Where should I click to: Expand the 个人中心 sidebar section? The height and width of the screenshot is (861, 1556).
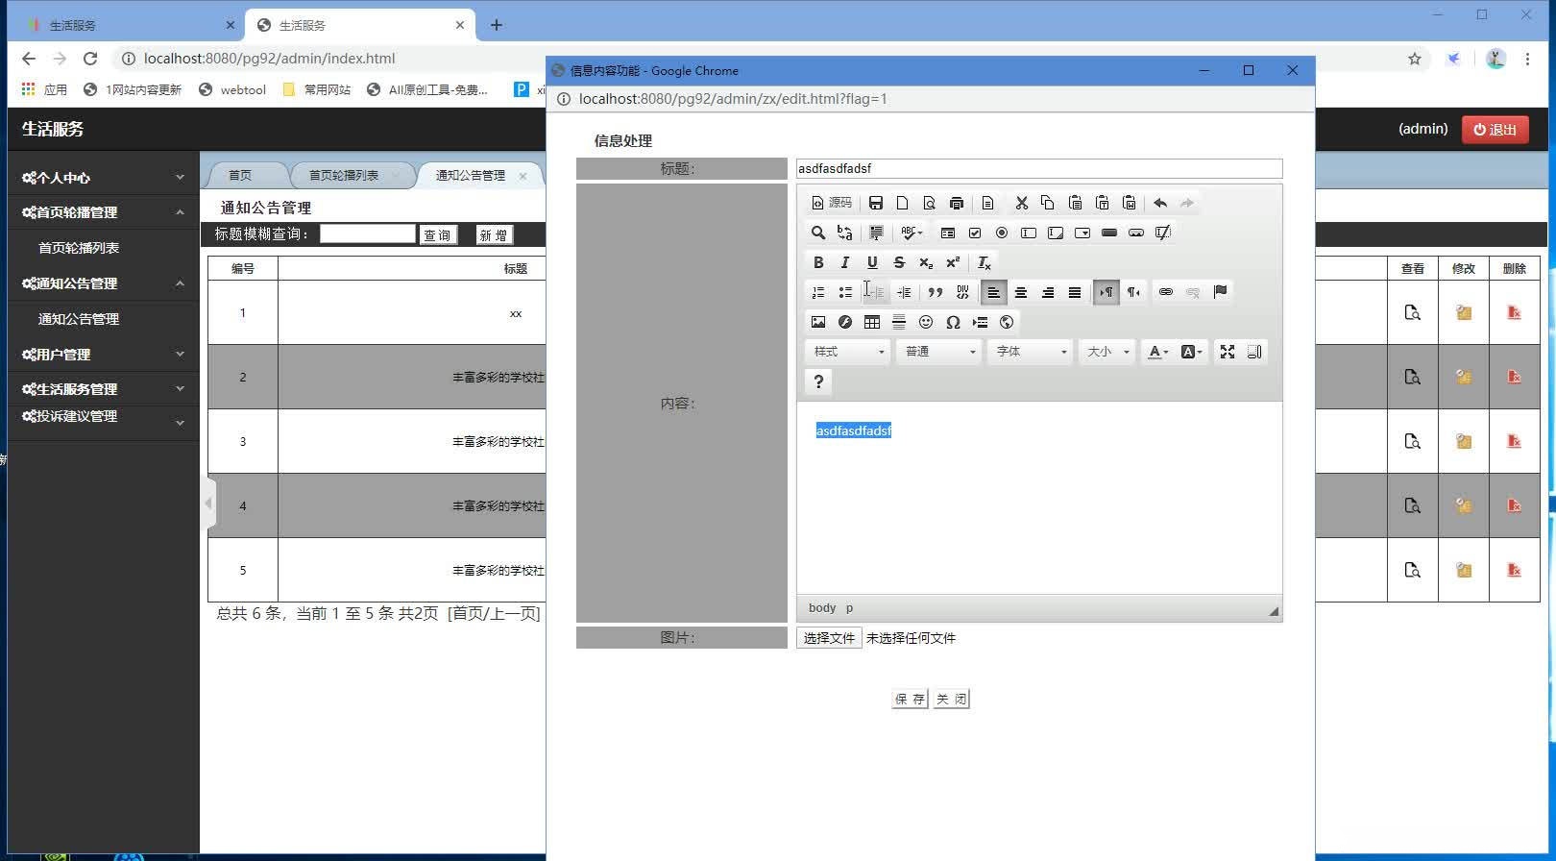[103, 178]
